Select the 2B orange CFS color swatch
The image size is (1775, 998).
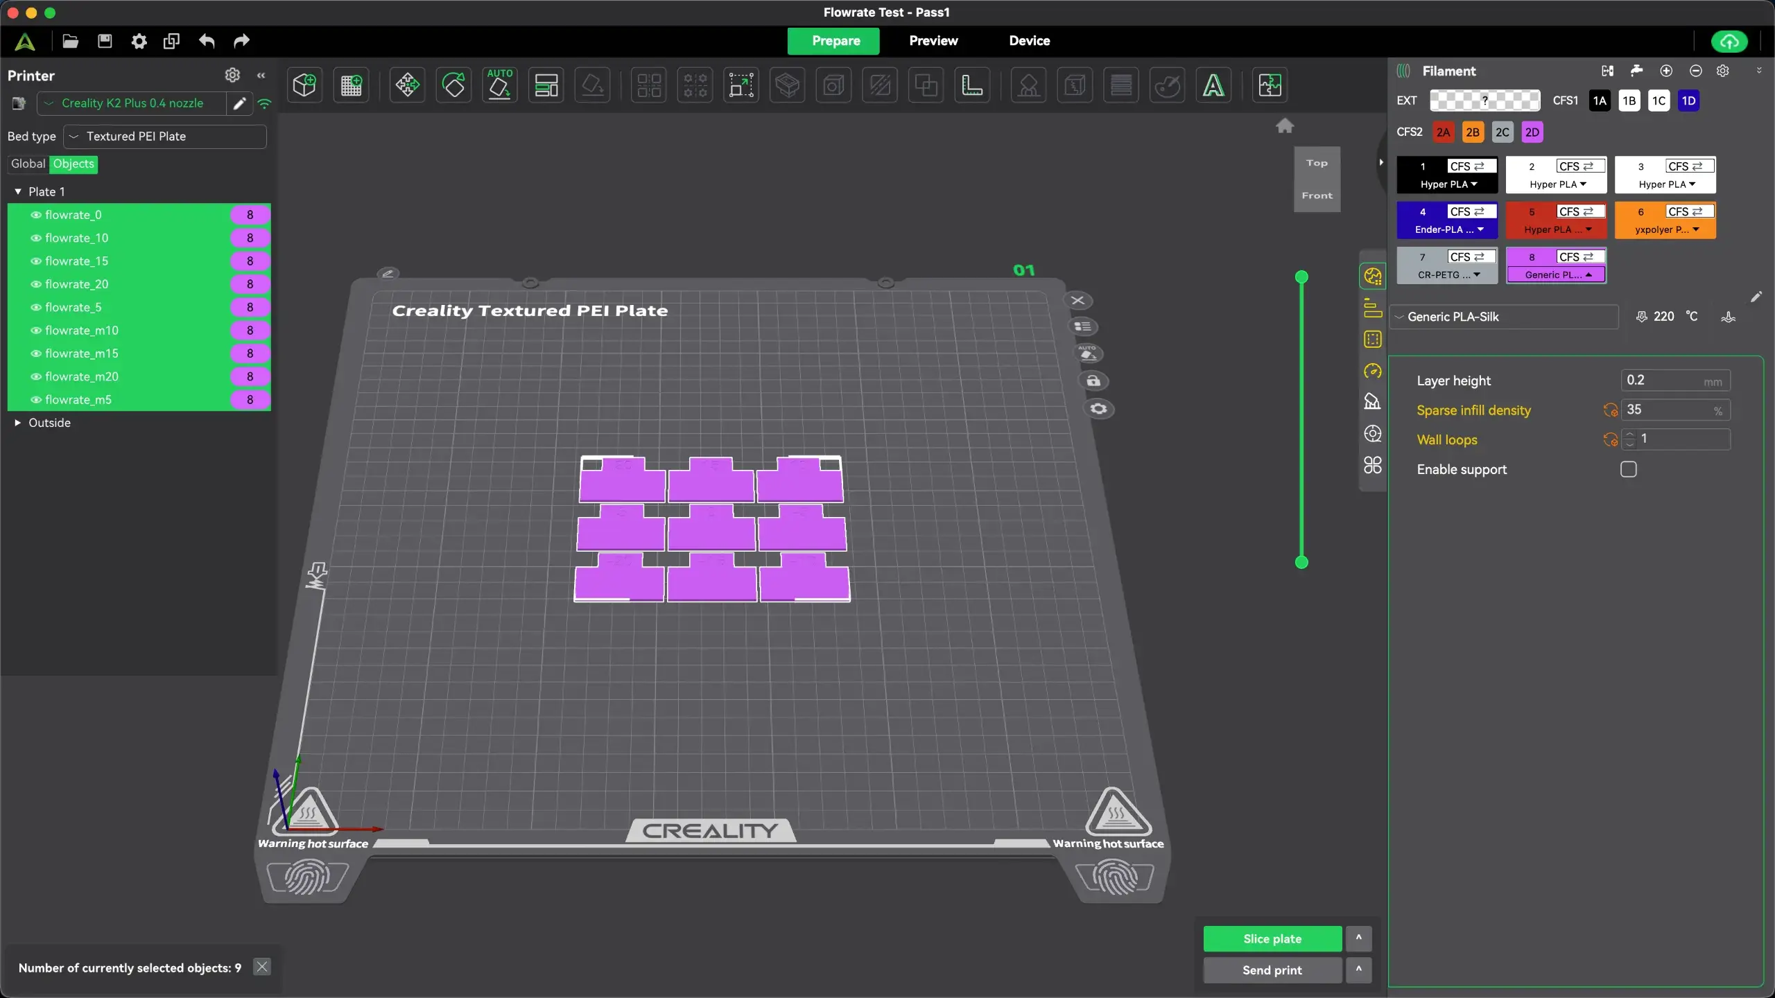click(1472, 132)
